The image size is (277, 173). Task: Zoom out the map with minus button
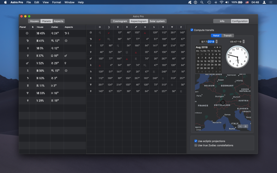(x=240, y=126)
